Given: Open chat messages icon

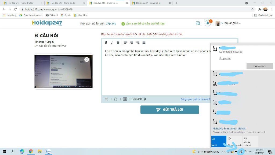Looking at the screenshot, I should coord(198,23).
